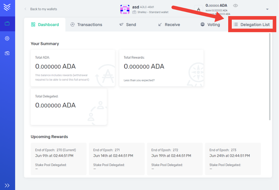Click the Yoroi logo in sidebar

click(x=7, y=7)
